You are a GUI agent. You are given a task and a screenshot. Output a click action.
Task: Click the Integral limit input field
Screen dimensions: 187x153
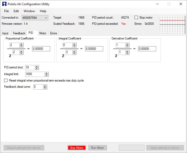click(35, 74)
